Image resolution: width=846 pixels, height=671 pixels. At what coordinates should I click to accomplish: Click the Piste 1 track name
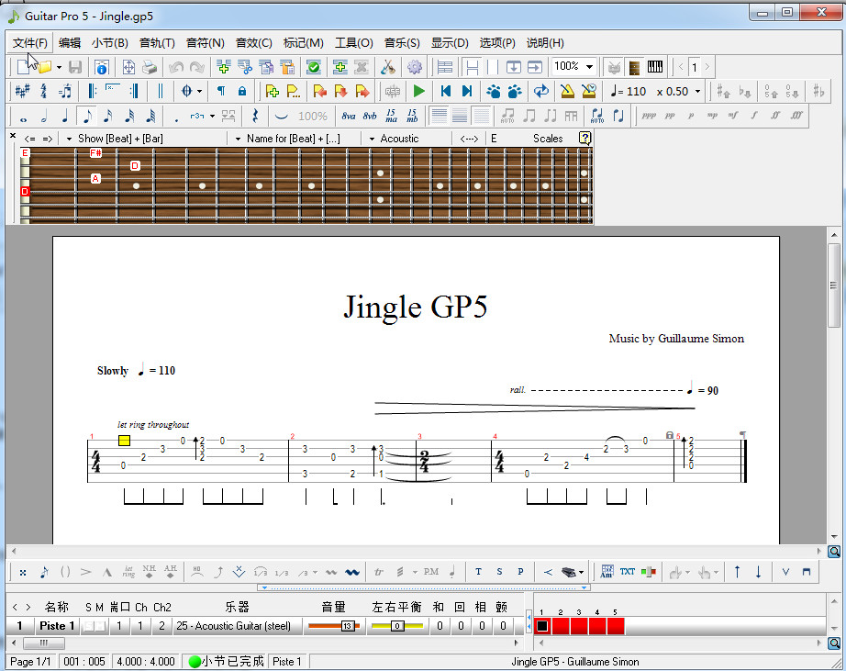[x=57, y=626]
